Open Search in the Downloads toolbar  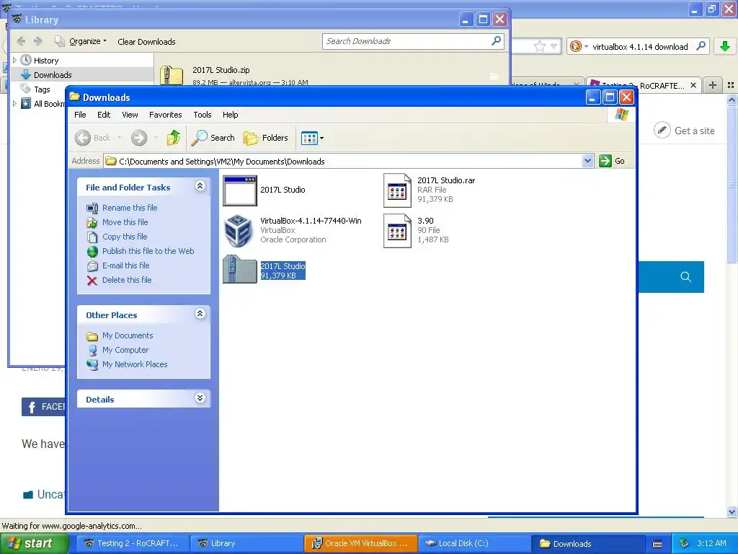tap(213, 138)
